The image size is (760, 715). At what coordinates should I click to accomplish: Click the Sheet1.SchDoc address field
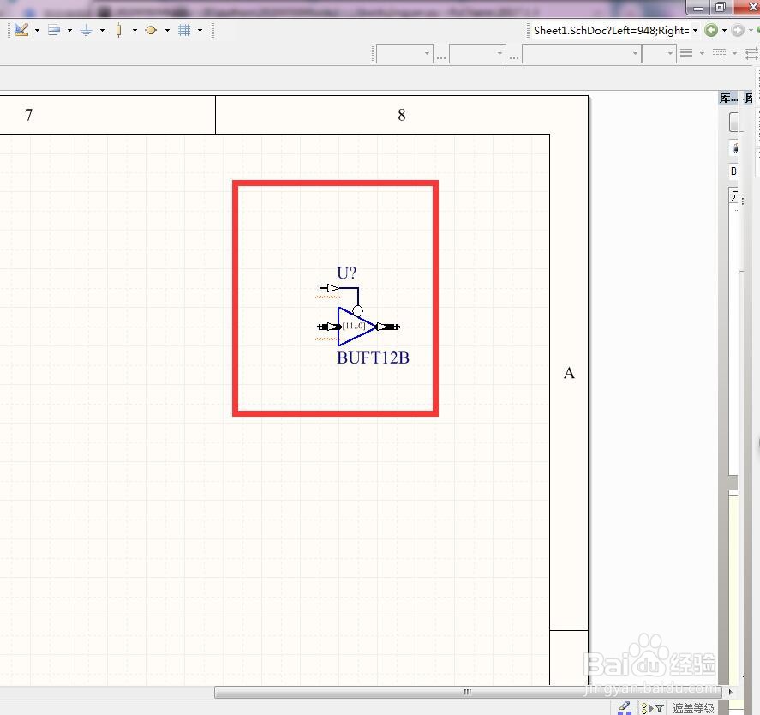click(611, 31)
